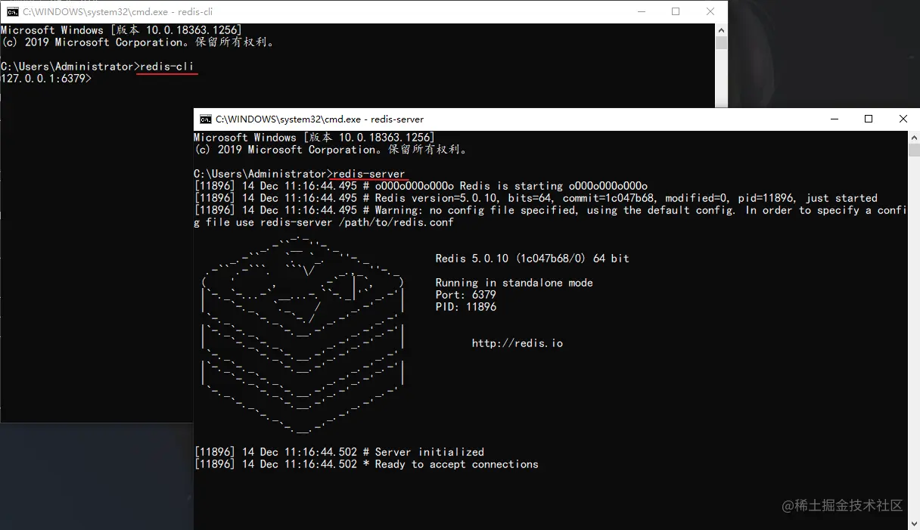Click Microsoft Corporation copyright line in redis-server window
Image resolution: width=920 pixels, height=530 pixels.
pos(333,150)
